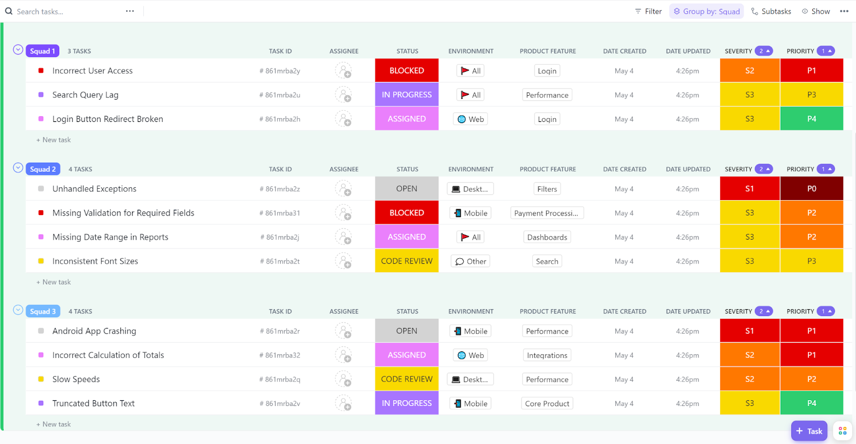Click the dark red P0 priority cell

(812, 189)
